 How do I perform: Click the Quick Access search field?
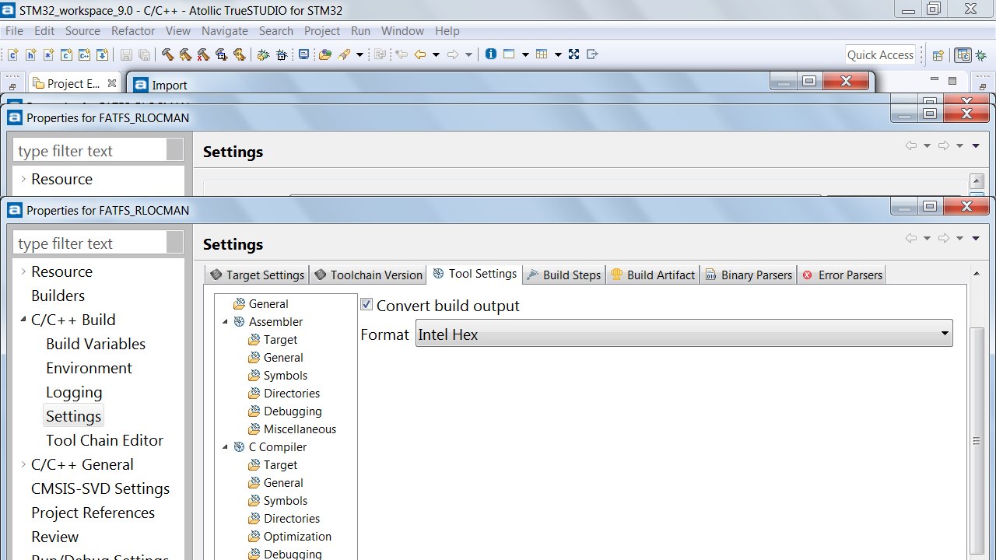tap(880, 54)
